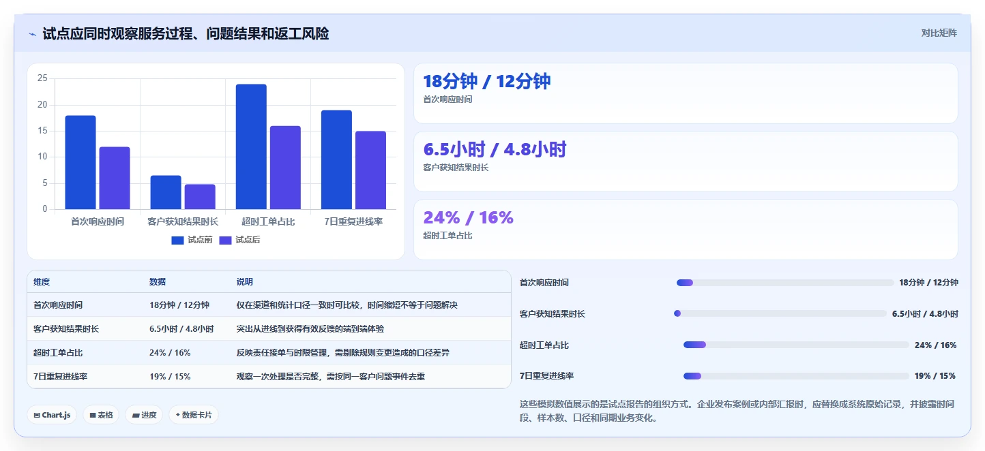Click the 首次响应时间 label in the progress list

544,283
